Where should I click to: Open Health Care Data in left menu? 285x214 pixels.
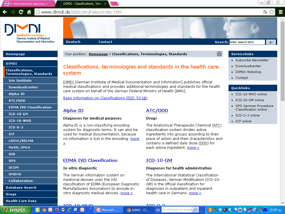[30, 201]
